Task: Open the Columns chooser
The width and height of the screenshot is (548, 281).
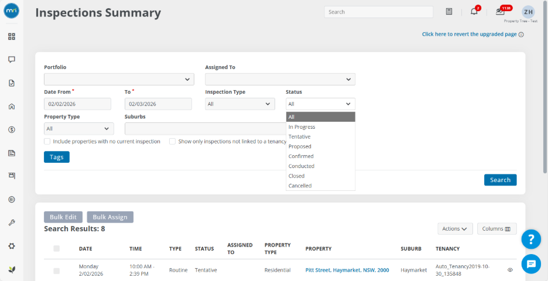Action: pos(496,228)
